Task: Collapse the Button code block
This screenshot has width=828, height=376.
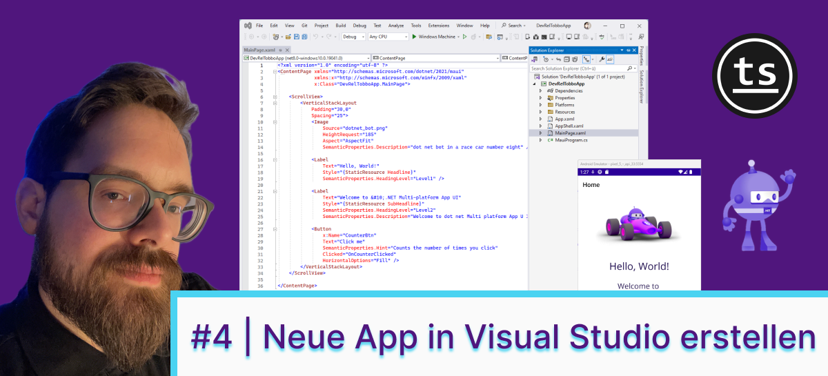Action: 275,228
